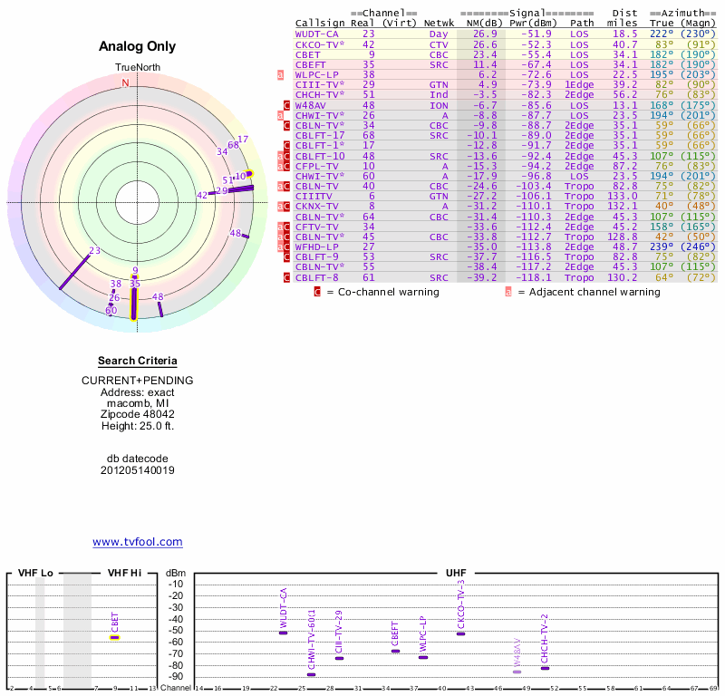The image size is (725, 696).
Task: Click the Callsign column header
Action: click(x=320, y=23)
